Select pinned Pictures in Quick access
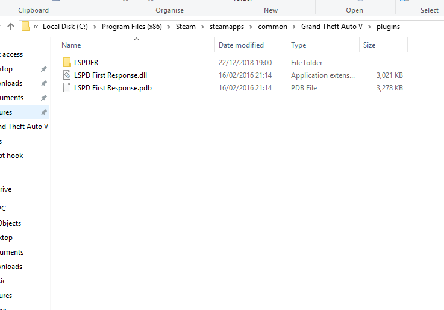This screenshot has height=310, width=444. [x=24, y=112]
